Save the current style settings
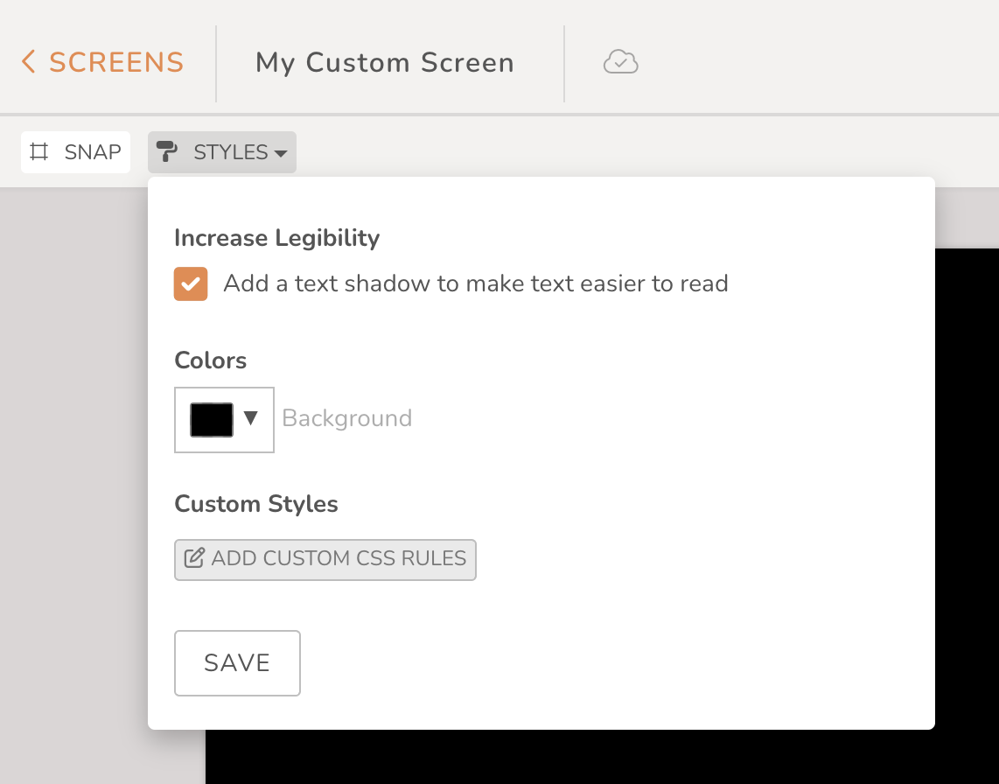Screen dimensions: 999x784 click(x=237, y=662)
